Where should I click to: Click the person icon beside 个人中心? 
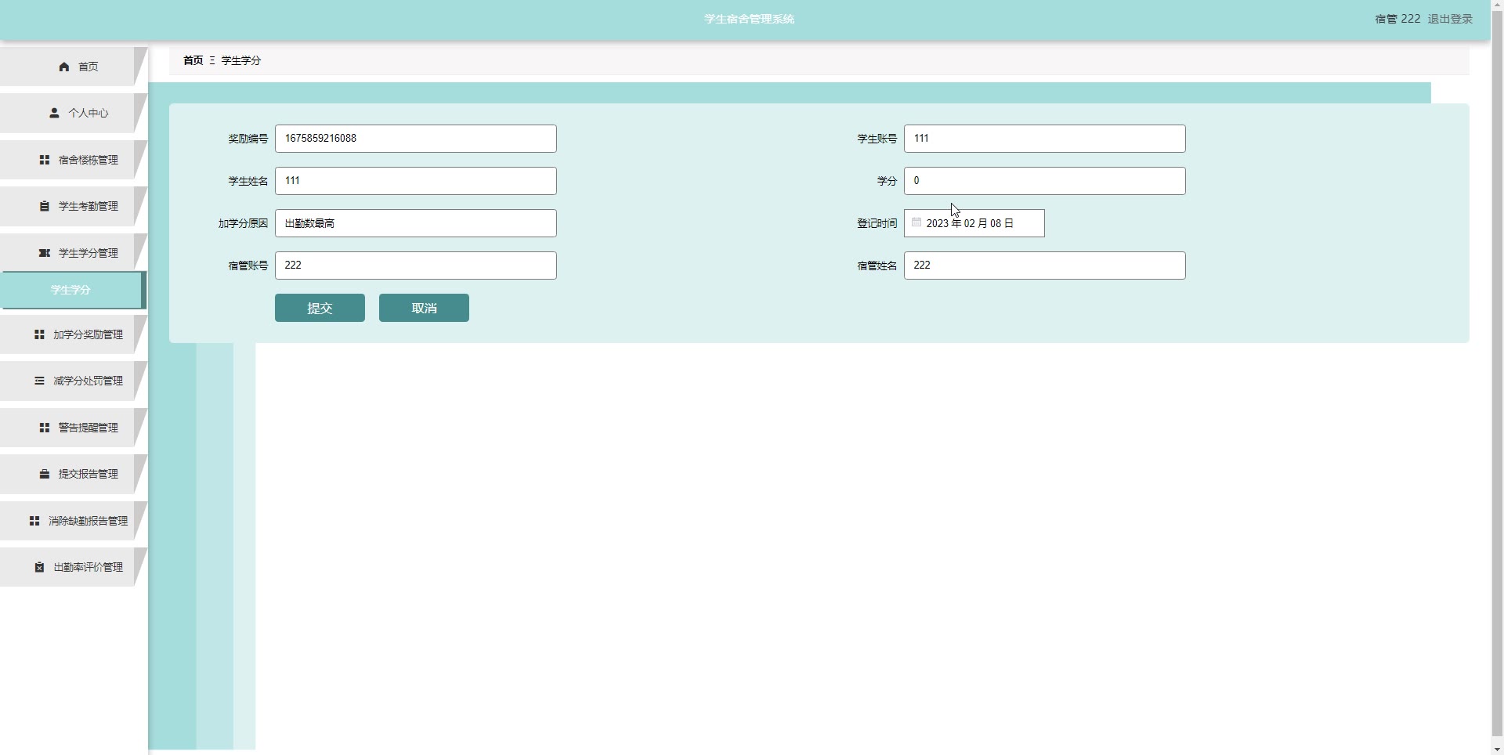tap(54, 114)
